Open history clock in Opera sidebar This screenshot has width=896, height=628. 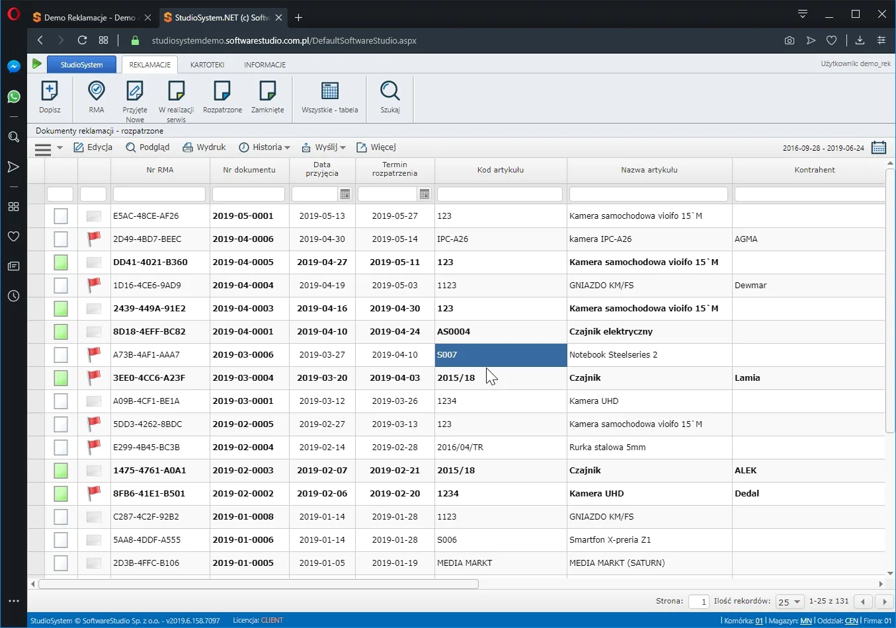(13, 295)
